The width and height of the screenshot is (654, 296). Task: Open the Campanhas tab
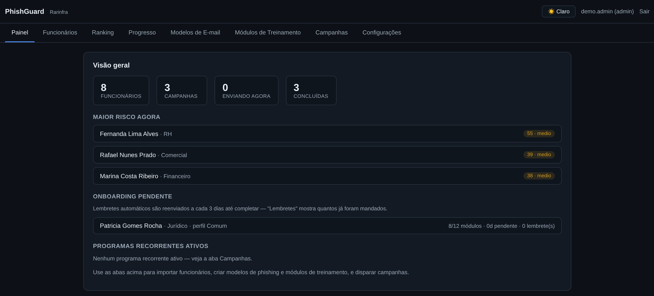pos(331,33)
